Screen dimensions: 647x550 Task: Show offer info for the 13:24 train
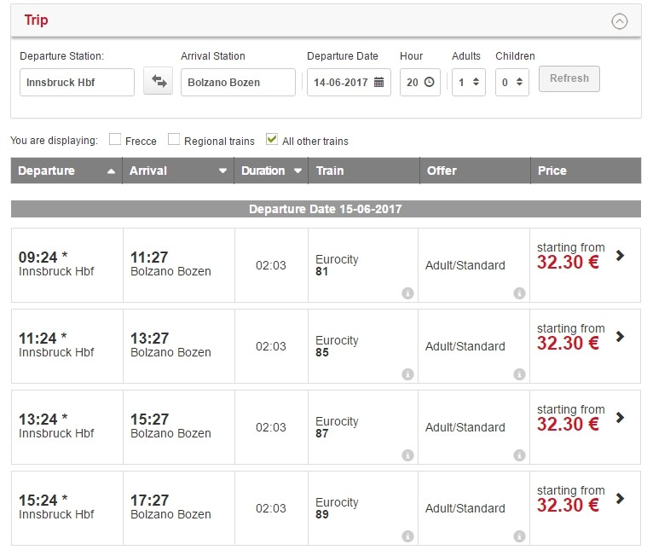[x=519, y=455]
